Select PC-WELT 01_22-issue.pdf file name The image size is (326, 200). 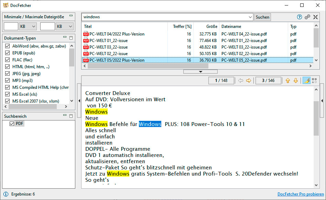244,41
